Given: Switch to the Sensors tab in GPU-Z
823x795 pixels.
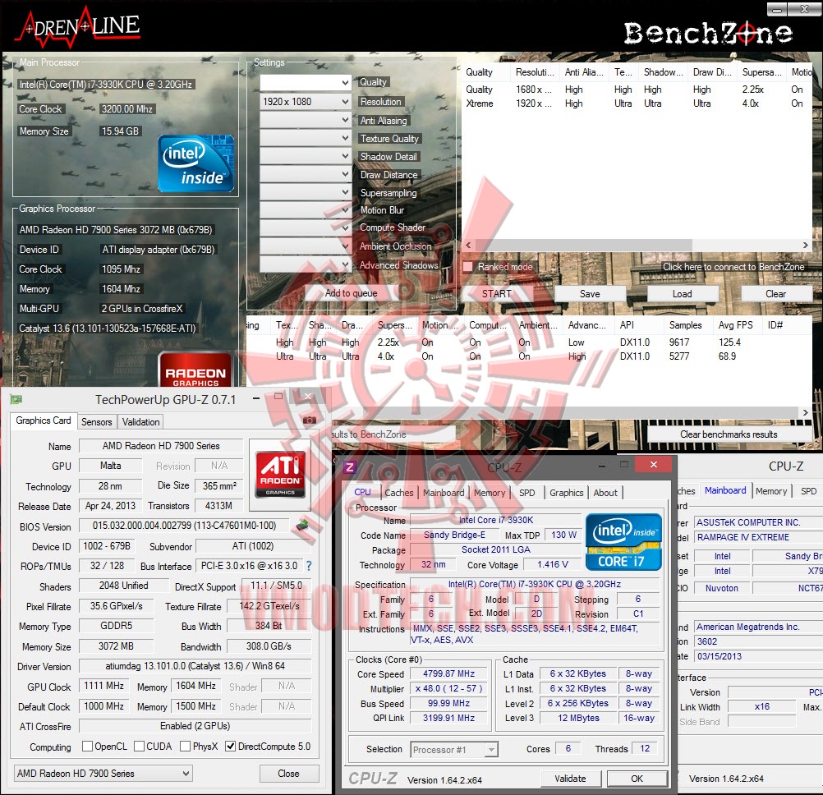Looking at the screenshot, I should (97, 422).
